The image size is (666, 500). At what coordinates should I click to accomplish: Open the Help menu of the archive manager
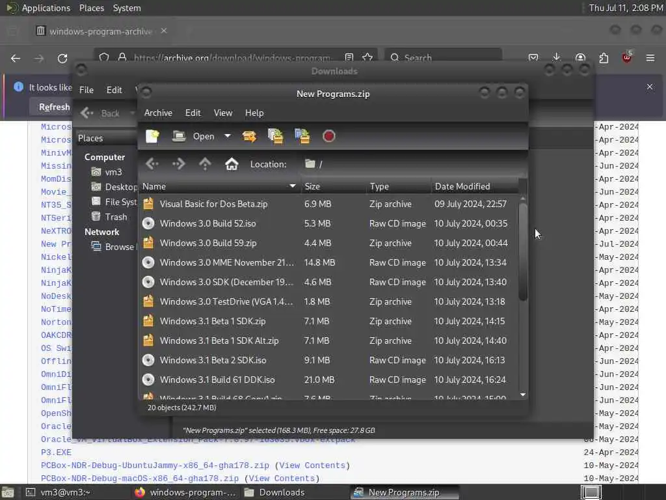click(x=254, y=113)
